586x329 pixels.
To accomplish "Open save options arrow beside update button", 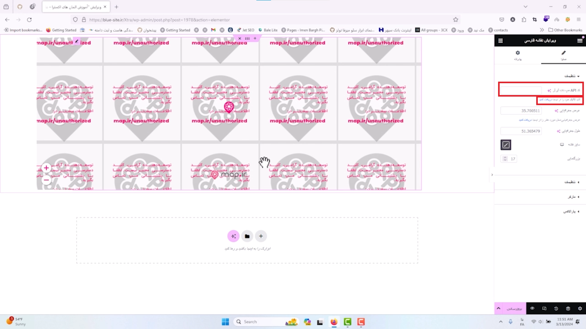I will click(498, 309).
